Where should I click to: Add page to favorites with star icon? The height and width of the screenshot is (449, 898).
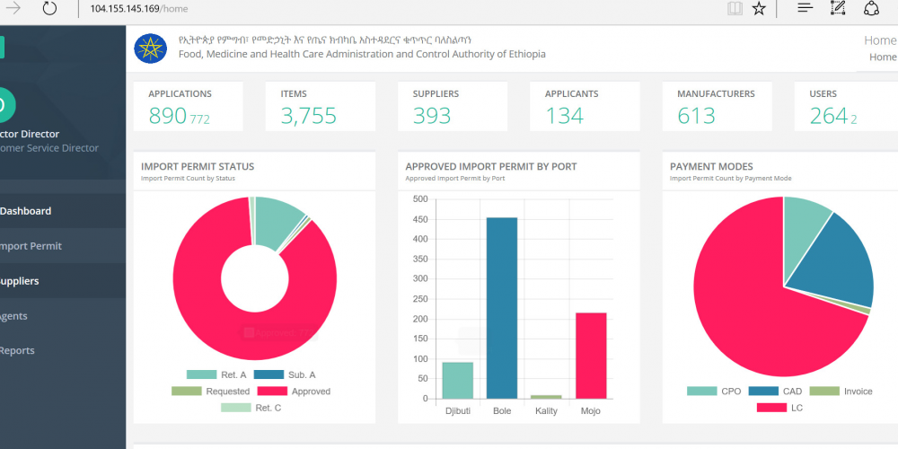coord(759,9)
